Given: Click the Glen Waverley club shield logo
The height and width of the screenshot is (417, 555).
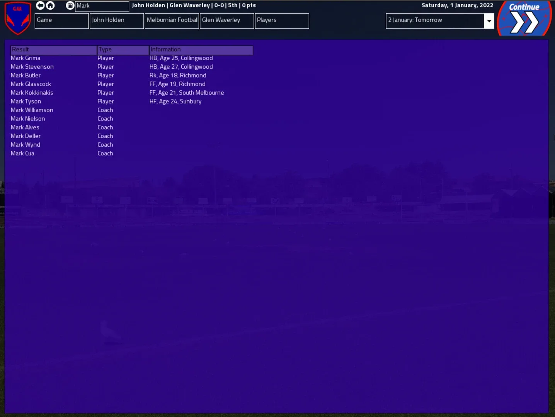Looking at the screenshot, I should 17,18.
